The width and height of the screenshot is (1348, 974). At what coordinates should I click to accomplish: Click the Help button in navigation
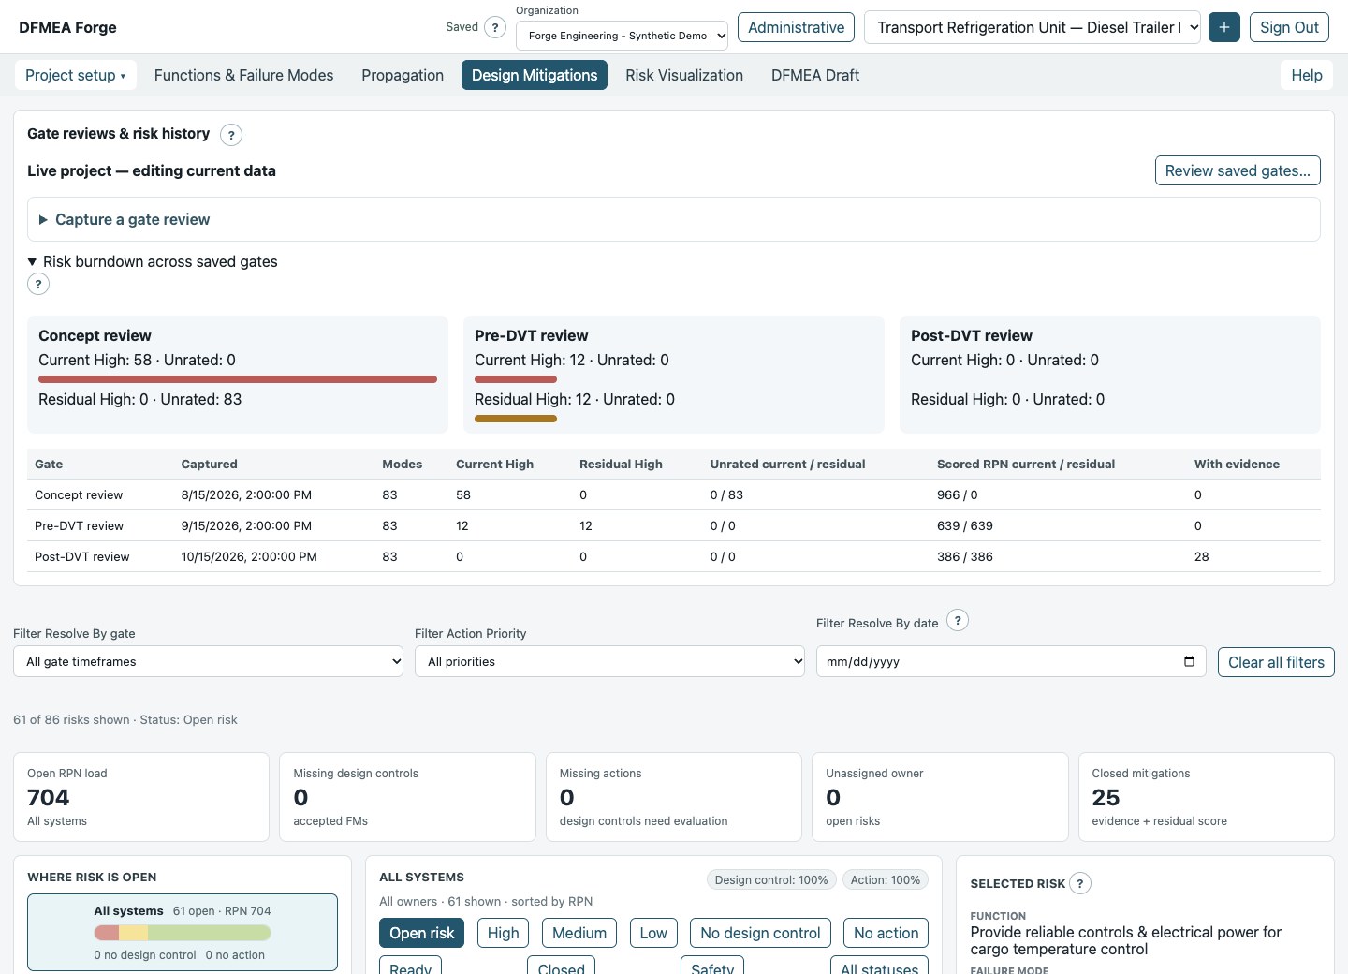[x=1307, y=75]
